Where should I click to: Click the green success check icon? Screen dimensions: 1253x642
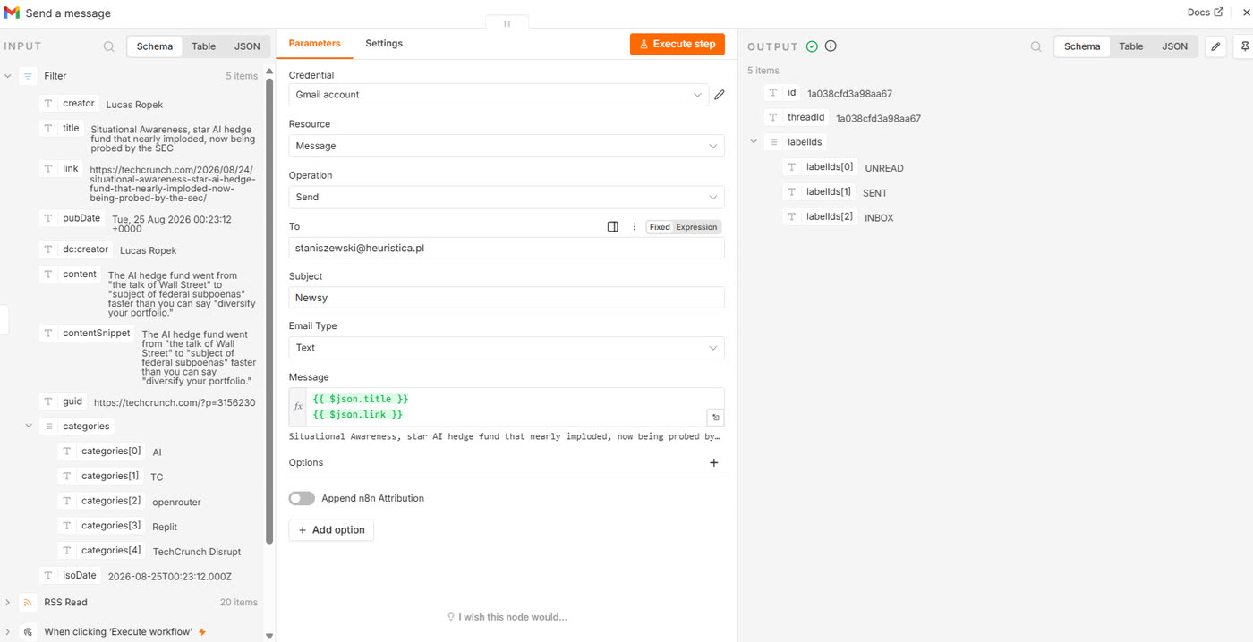pos(812,46)
